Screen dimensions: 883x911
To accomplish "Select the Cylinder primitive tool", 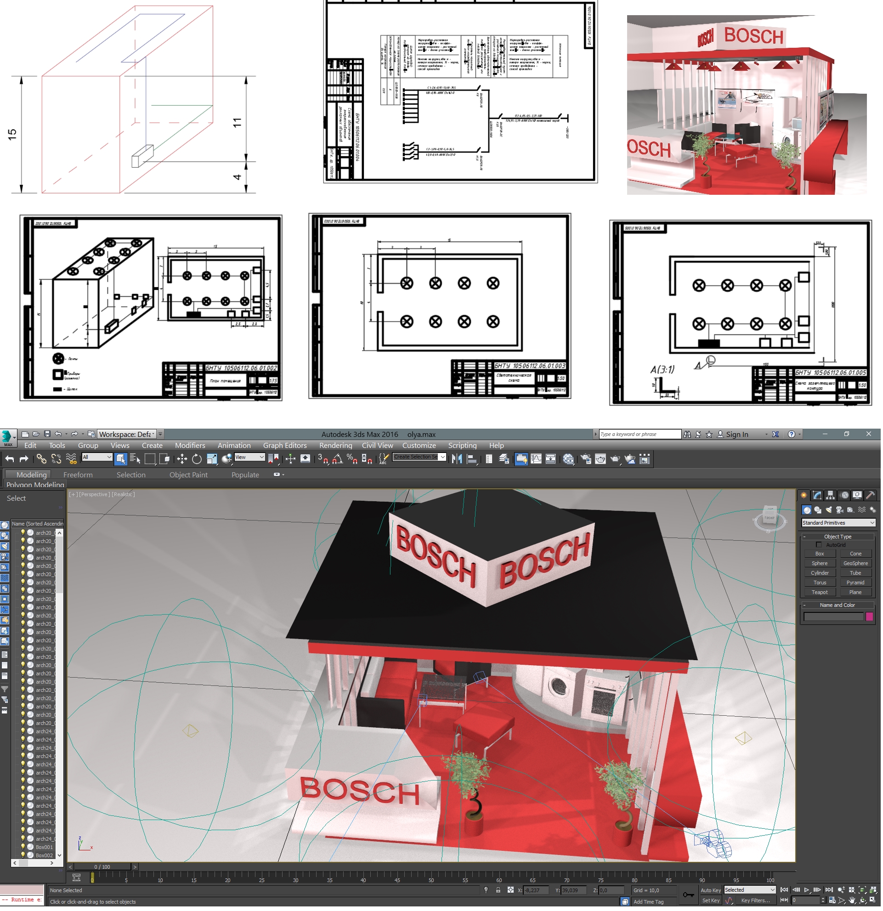I will pos(821,572).
